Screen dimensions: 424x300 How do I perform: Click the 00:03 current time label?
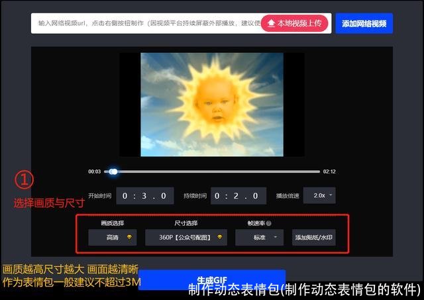tap(94, 172)
